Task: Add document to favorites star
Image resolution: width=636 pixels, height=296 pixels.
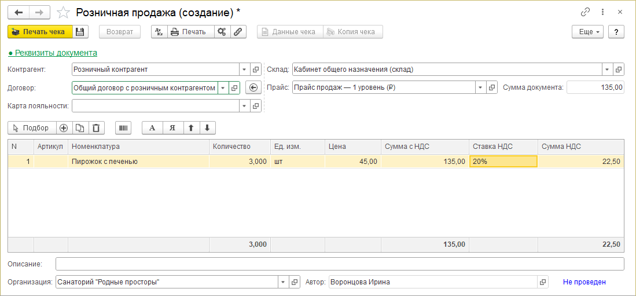Action: click(x=65, y=12)
